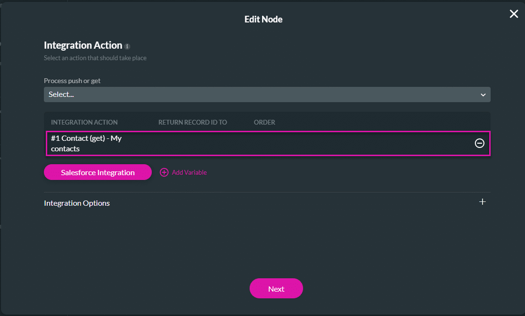Click the Integration Options section label
Image resolution: width=525 pixels, height=316 pixels.
tap(77, 203)
